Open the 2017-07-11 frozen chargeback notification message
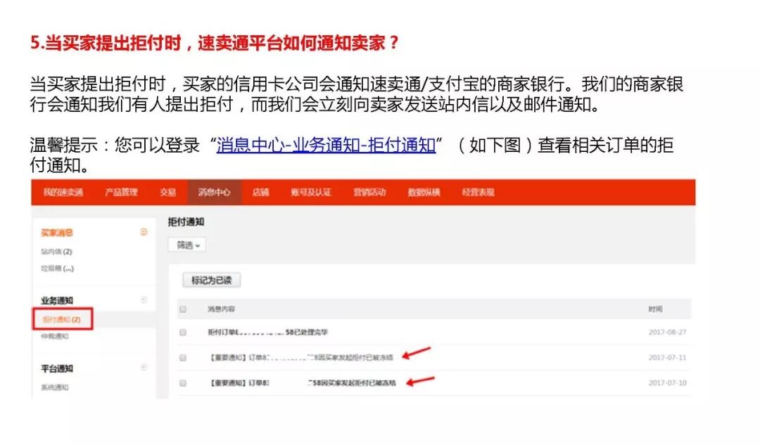 coord(303,358)
